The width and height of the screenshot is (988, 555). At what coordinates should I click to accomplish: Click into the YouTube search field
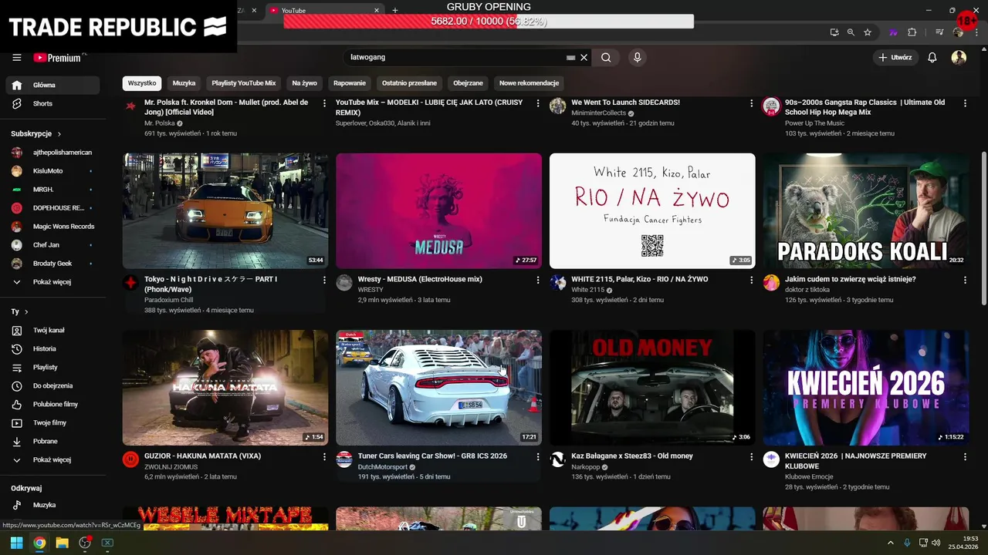point(455,57)
